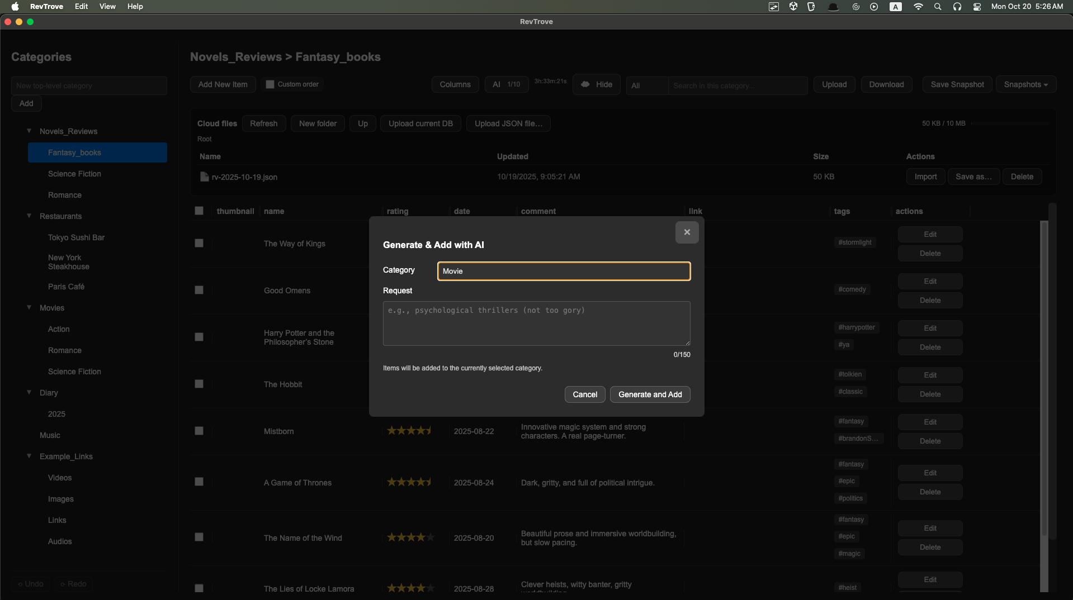Click the Wi-Fi icon in the menu bar
Screen dimensions: 1073x600
(x=918, y=7)
